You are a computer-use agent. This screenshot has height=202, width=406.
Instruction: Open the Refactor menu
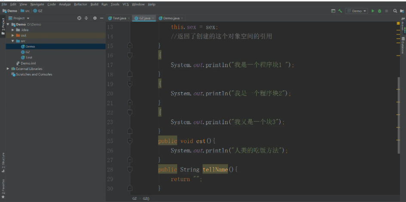pyautogui.click(x=80, y=4)
